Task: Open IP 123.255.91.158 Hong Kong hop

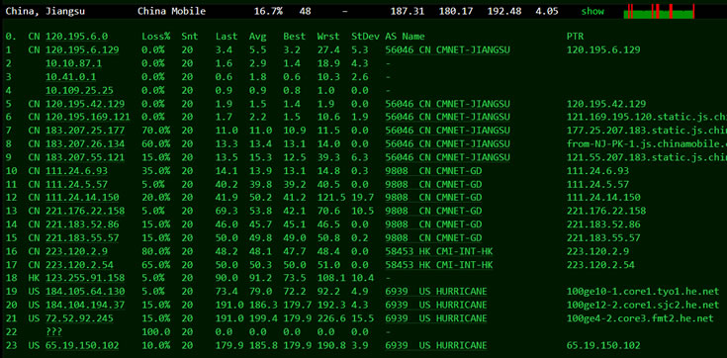Action: pos(85,278)
